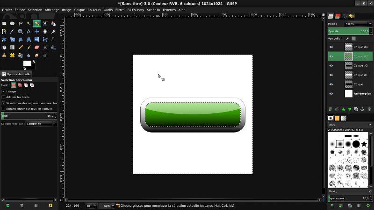
Task: Select the Move tool
Action: 37,31
